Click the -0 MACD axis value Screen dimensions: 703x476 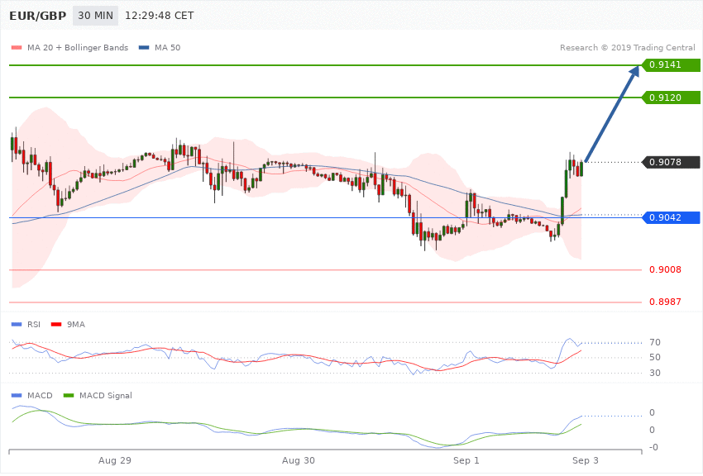653,447
